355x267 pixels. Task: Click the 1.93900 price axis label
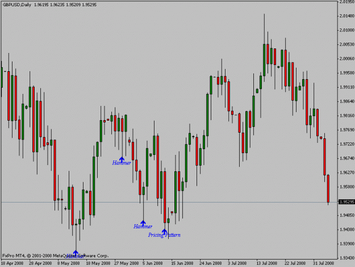[346, 244]
